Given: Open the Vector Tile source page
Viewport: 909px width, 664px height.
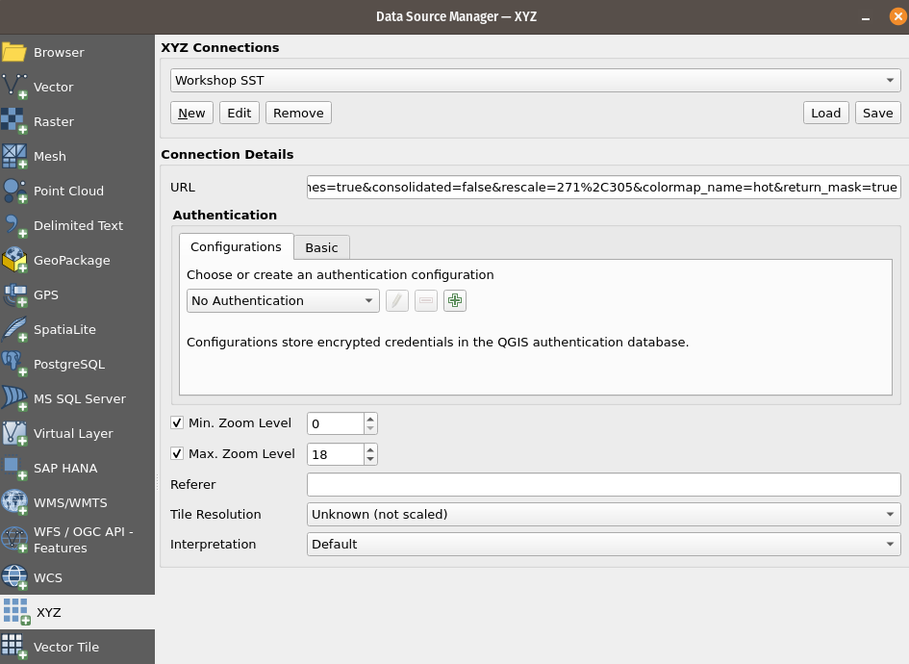Looking at the screenshot, I should point(77,647).
